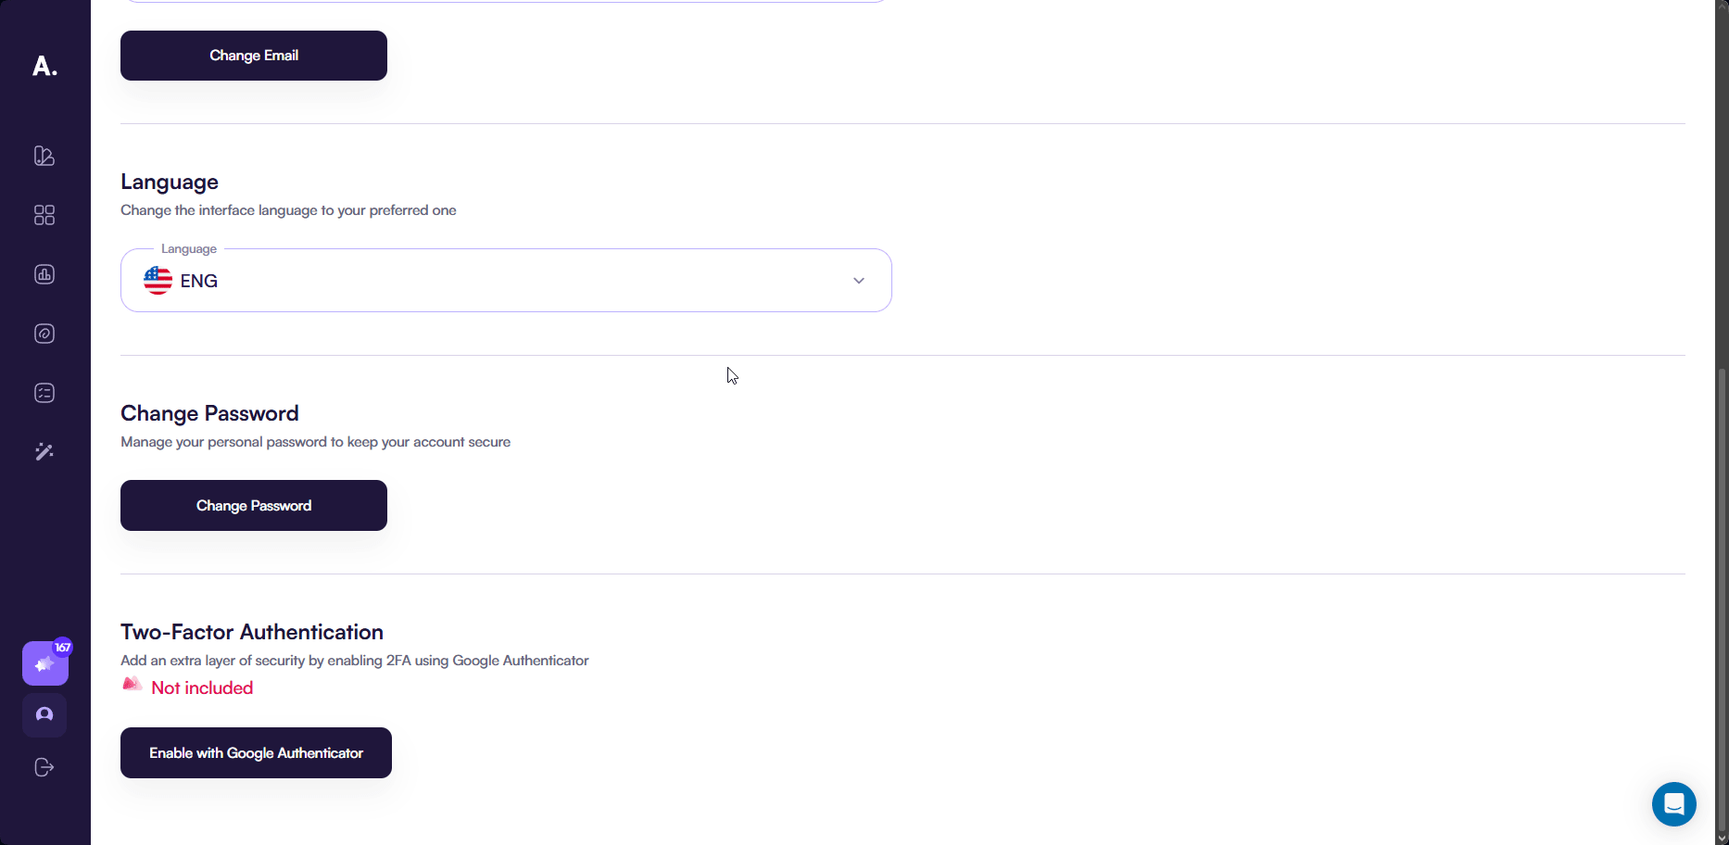Click the "A." logo in the sidebar
Screen dimensions: 1729x845
(x=44, y=66)
